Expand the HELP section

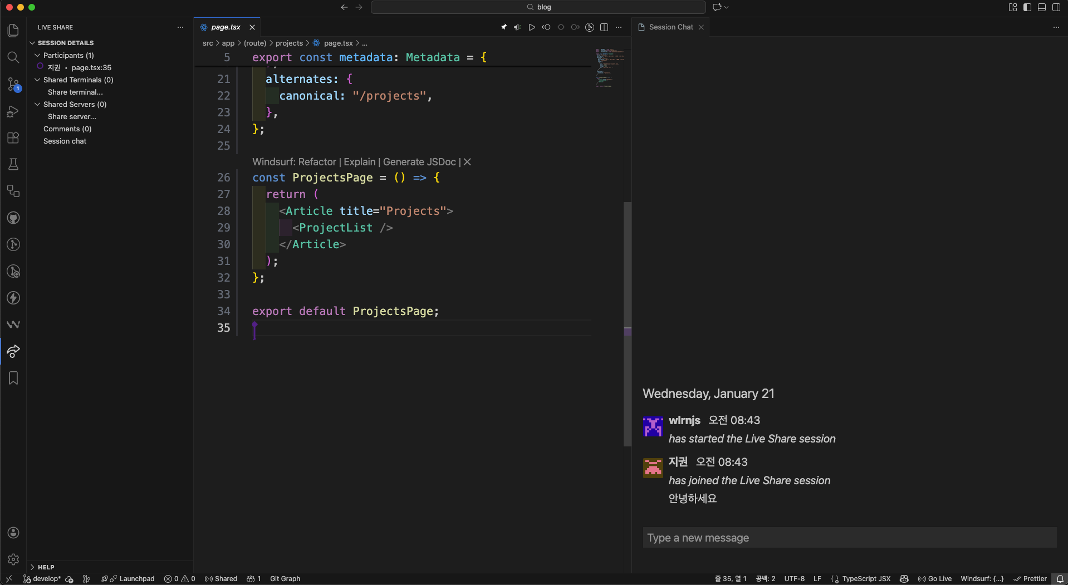click(46, 567)
